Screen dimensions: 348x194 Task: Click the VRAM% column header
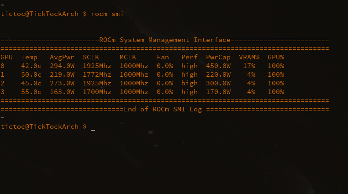pyautogui.click(x=249, y=57)
